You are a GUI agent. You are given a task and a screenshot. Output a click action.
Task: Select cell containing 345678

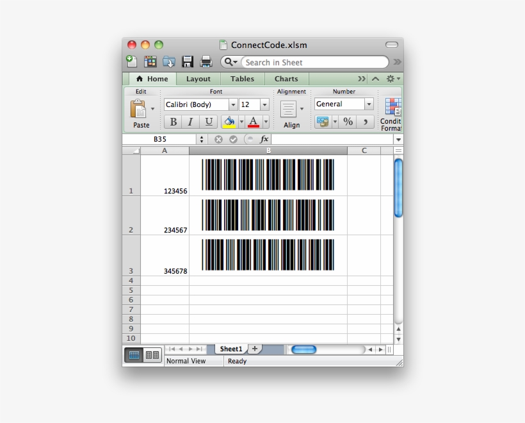click(165, 256)
